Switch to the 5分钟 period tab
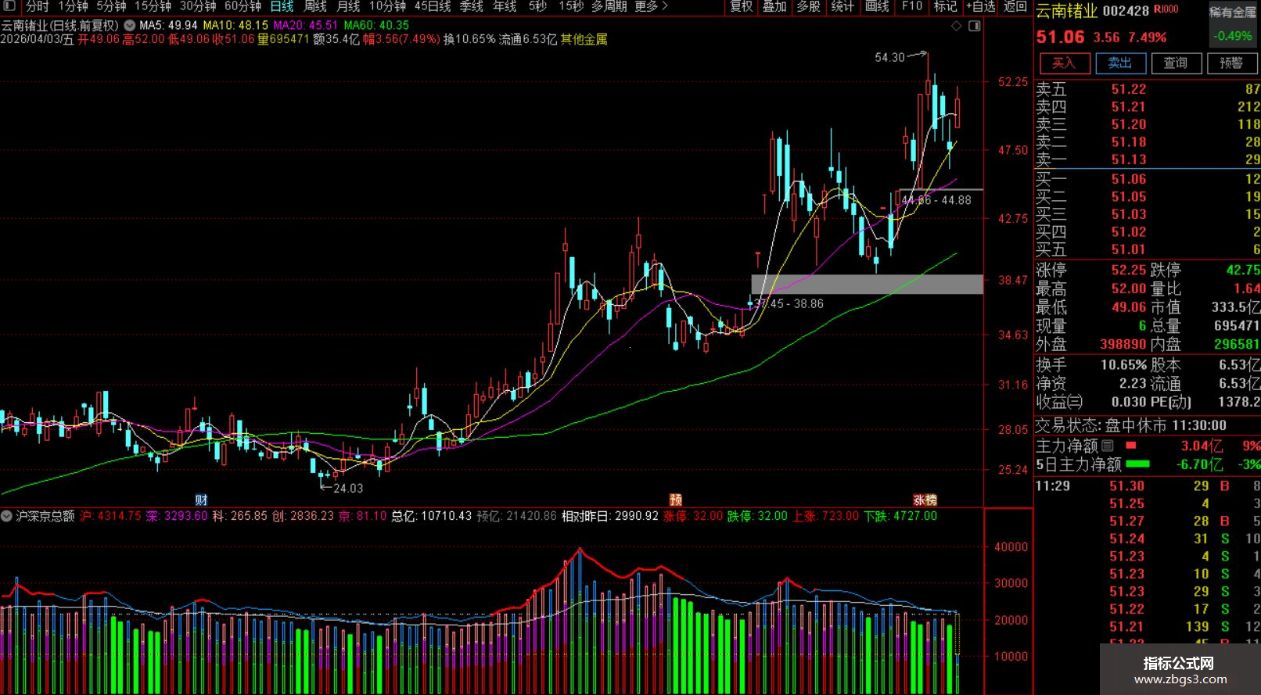This screenshot has height=695, width=1261. pos(111,6)
